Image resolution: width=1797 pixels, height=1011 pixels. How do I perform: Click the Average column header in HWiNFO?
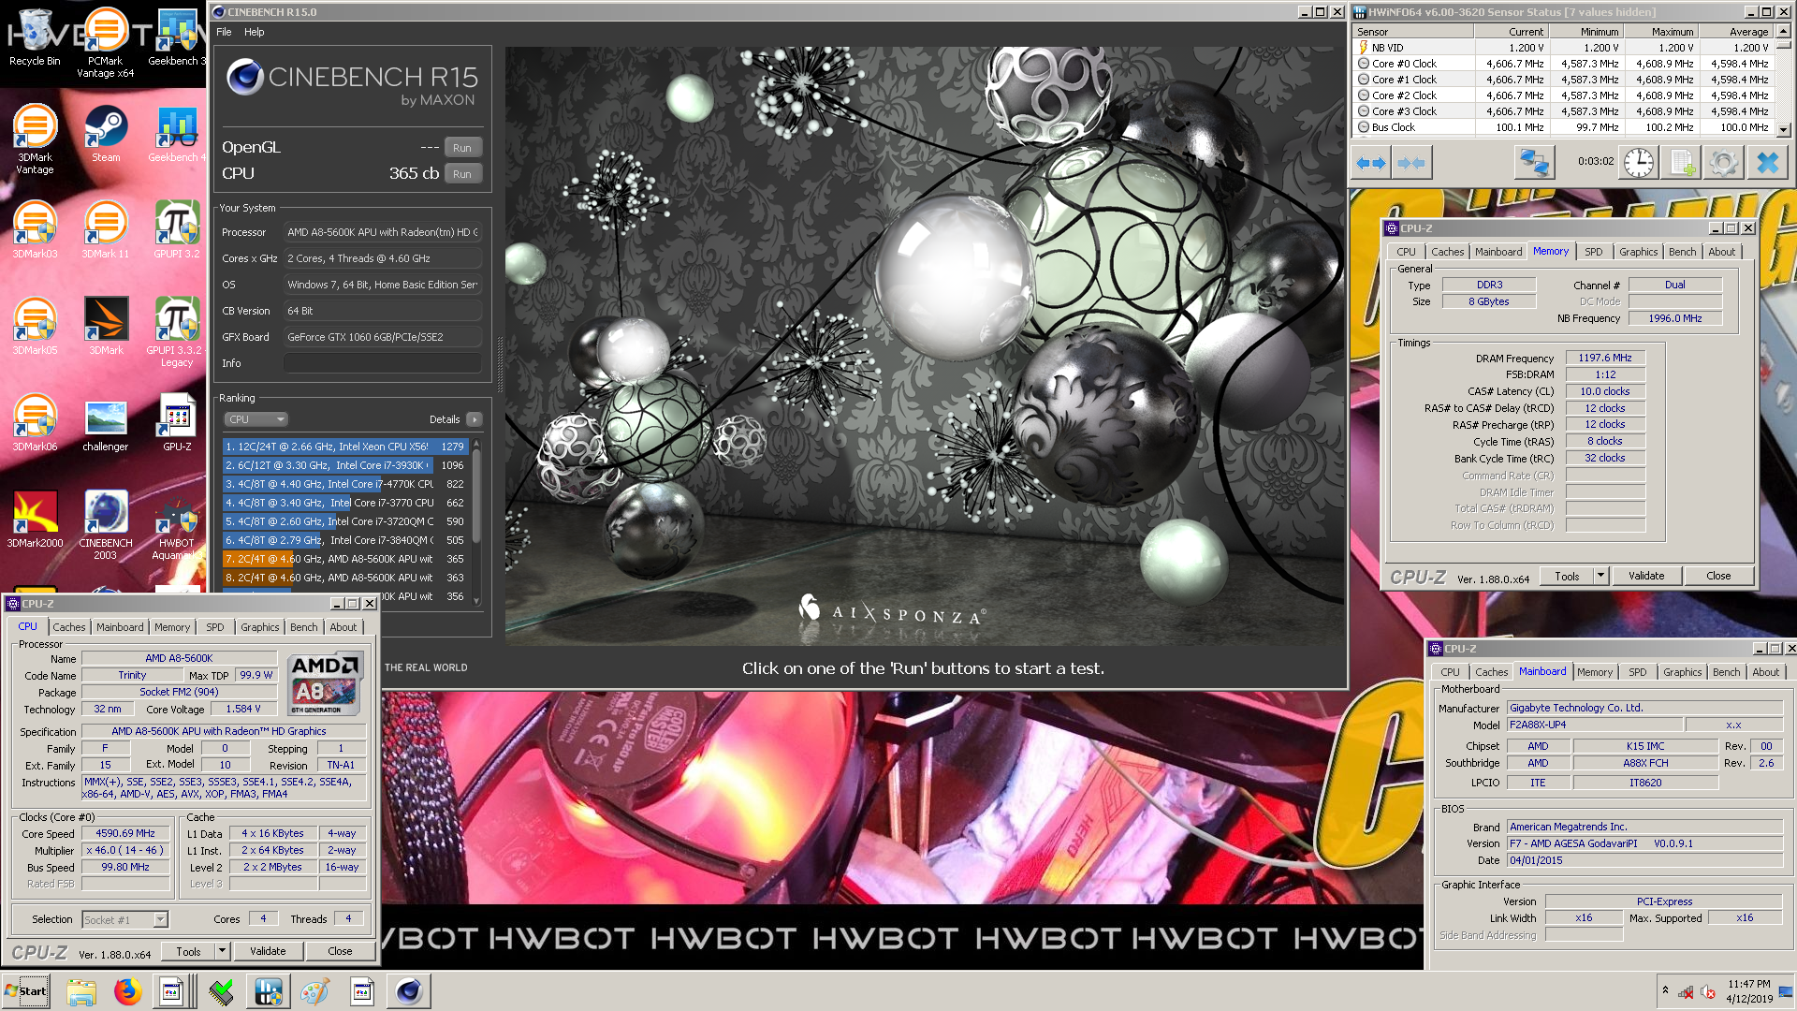pos(1737,32)
